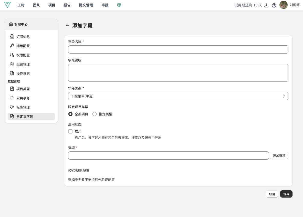303x217 pixels.
Task: Click the app logo in top-left corner
Action: click(x=7, y=5)
